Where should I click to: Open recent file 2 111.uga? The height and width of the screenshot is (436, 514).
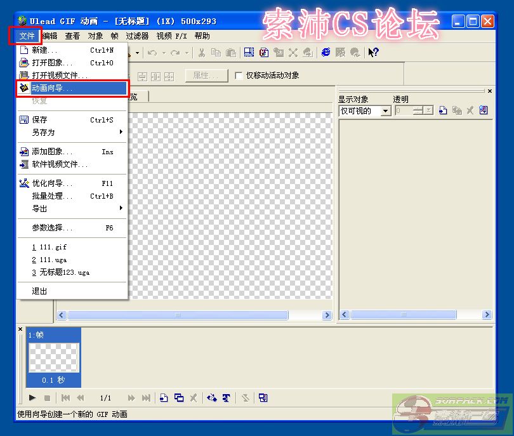(72, 260)
